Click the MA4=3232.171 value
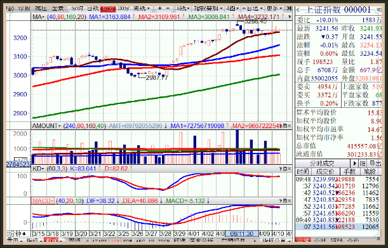The height and width of the screenshot is (248, 388). click(x=258, y=17)
